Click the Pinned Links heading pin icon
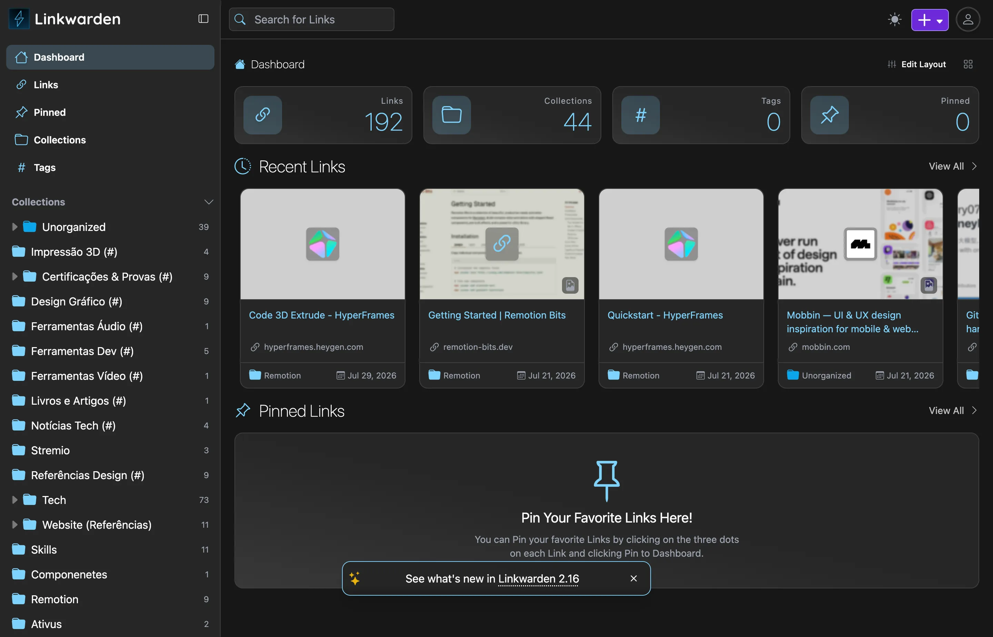This screenshot has width=993, height=637. tap(243, 411)
